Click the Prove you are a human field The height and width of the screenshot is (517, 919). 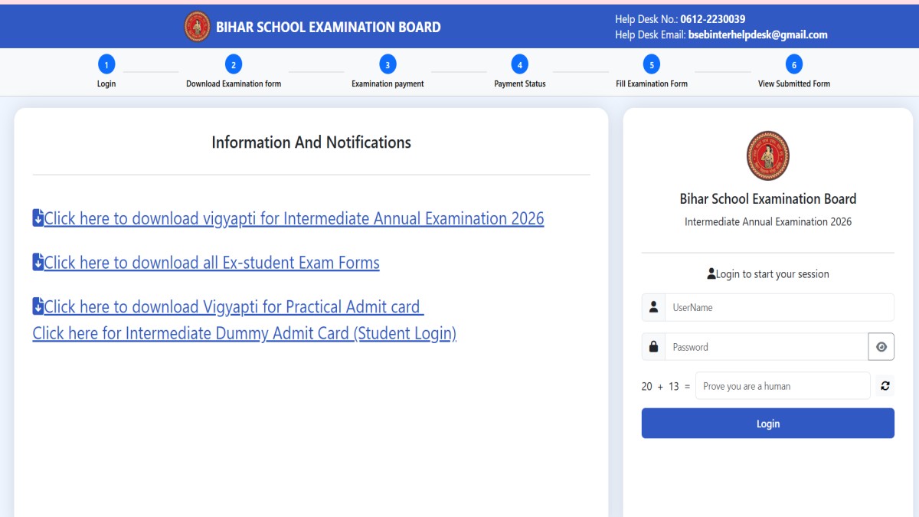click(782, 386)
